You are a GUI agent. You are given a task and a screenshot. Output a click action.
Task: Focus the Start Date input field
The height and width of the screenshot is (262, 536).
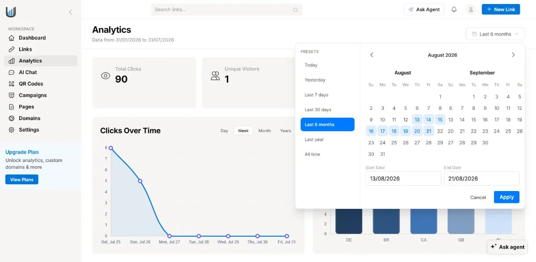point(403,179)
